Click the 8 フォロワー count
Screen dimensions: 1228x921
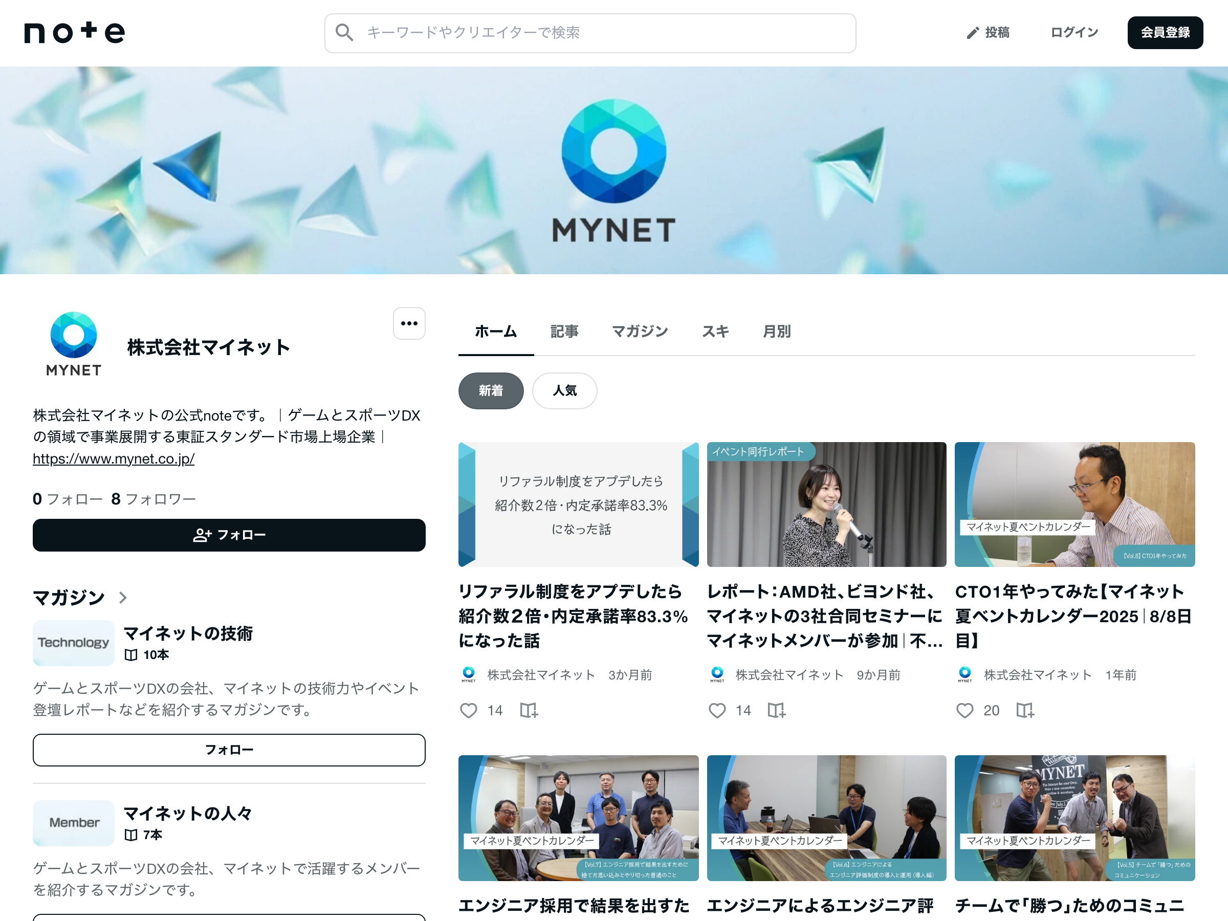[154, 499]
